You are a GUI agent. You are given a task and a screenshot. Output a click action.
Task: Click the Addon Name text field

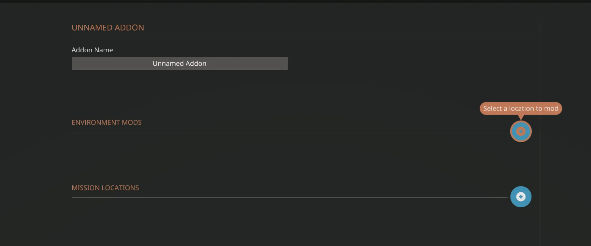click(x=180, y=63)
